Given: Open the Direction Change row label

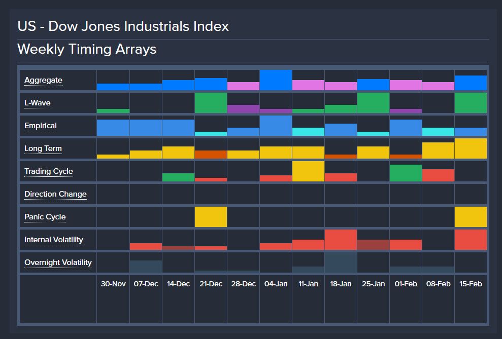Looking at the screenshot, I should click(x=55, y=194).
